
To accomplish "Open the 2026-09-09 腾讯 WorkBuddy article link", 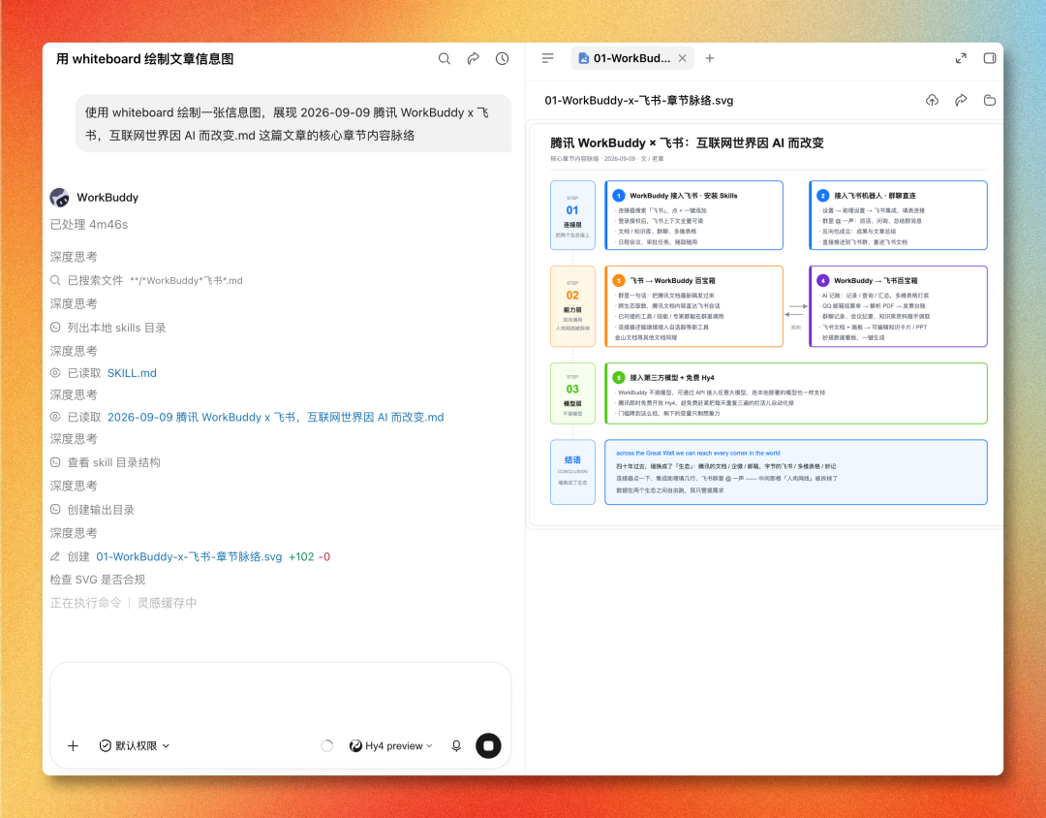I will [x=275, y=418].
